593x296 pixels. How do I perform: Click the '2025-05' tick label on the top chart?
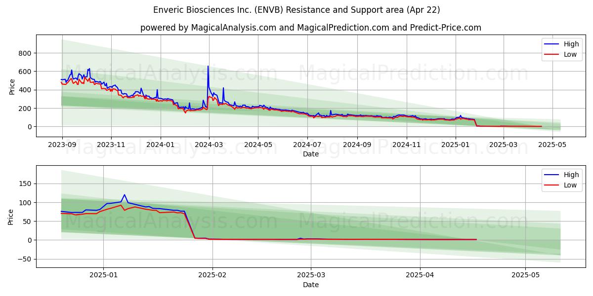click(552, 145)
